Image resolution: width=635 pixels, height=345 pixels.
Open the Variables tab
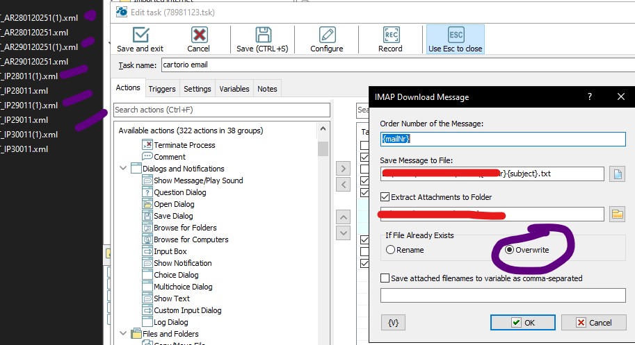coord(234,89)
